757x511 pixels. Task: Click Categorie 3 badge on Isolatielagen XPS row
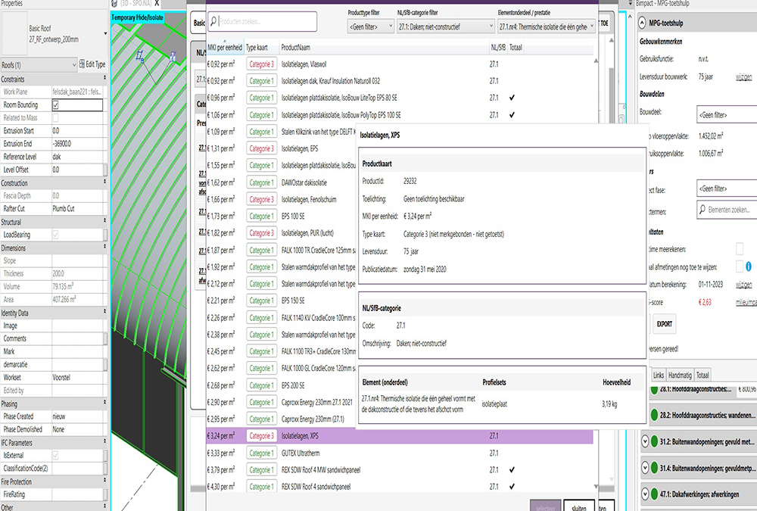(x=263, y=435)
